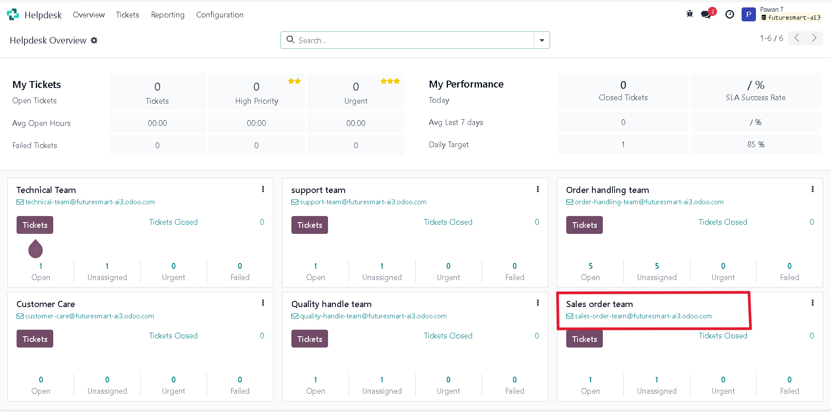This screenshot has width=831, height=412.
Task: Click the High Priority two-star icon
Action: (294, 81)
